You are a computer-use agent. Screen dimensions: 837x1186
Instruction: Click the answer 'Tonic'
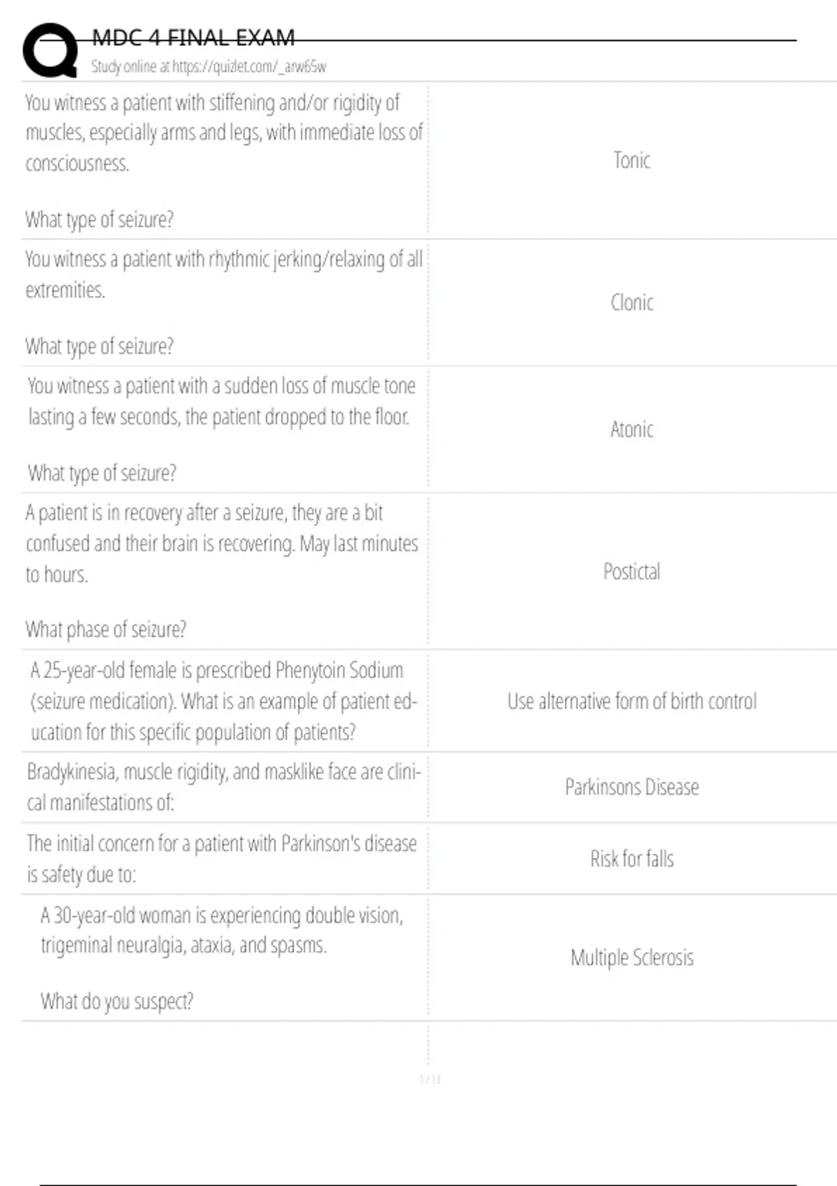point(632,160)
